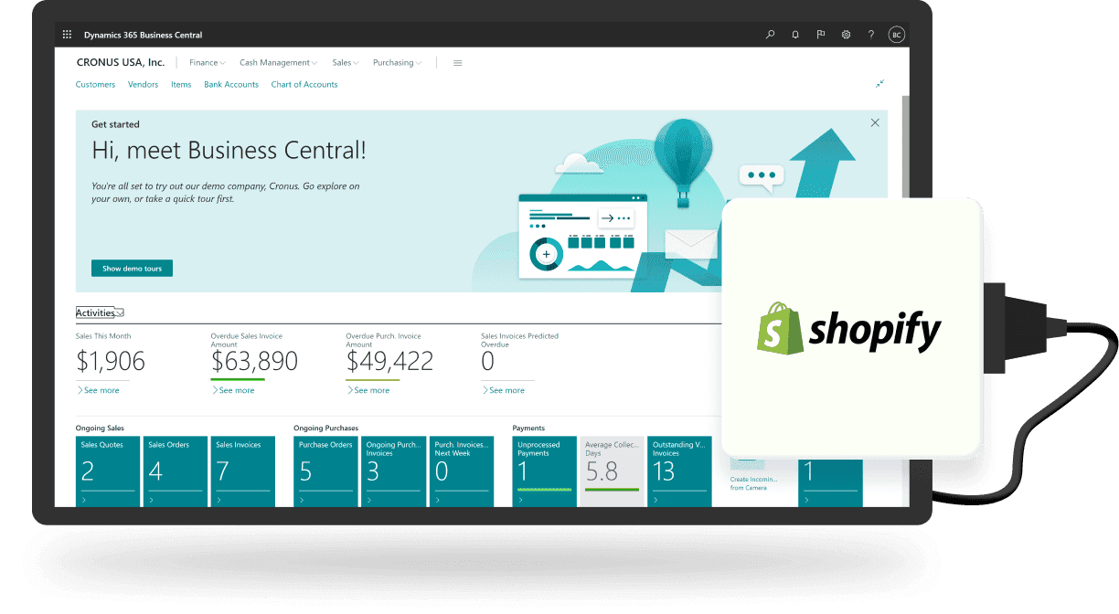Click the BC account avatar icon

tap(896, 34)
